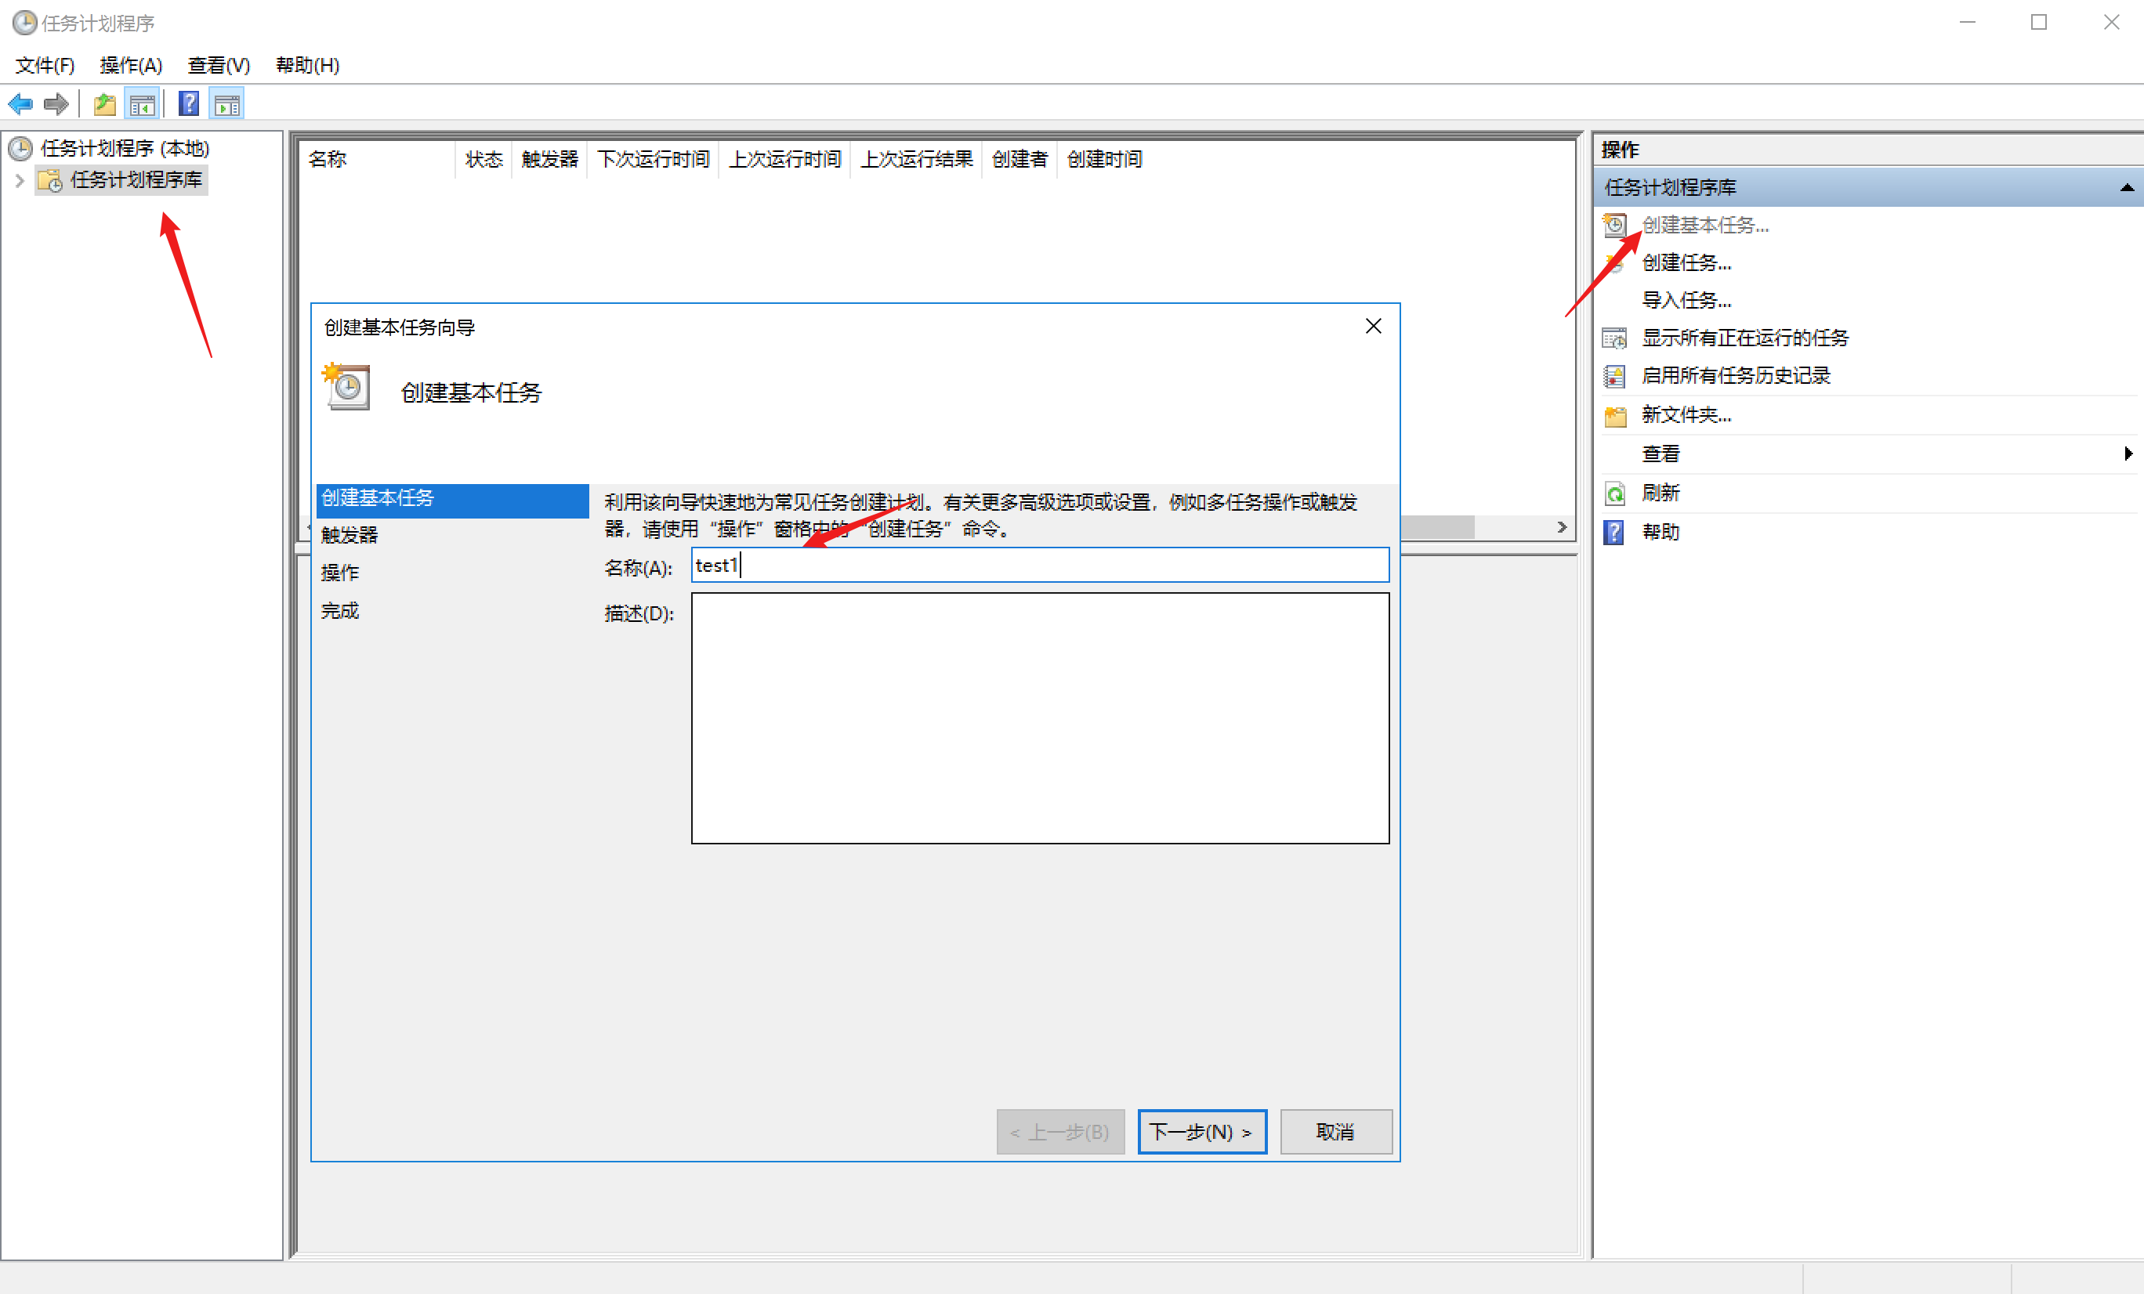The image size is (2144, 1294).
Task: Sort by the 创建时间 column header
Action: [x=1105, y=159]
